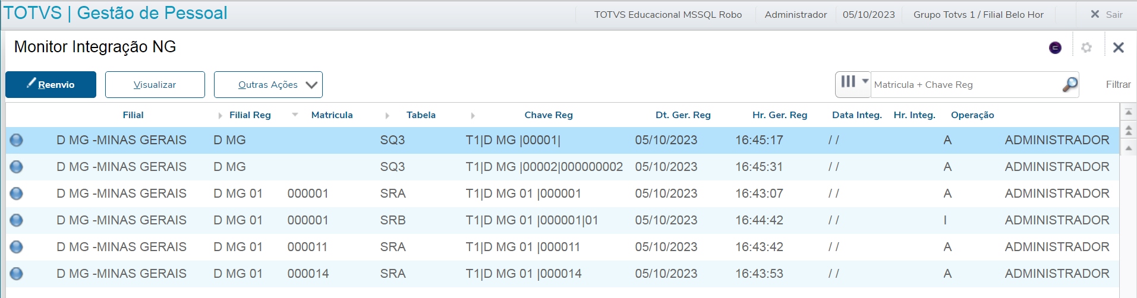The width and height of the screenshot is (1137, 298).
Task: Select the cell T1|D MG 01 |000011
Action: coord(523,247)
